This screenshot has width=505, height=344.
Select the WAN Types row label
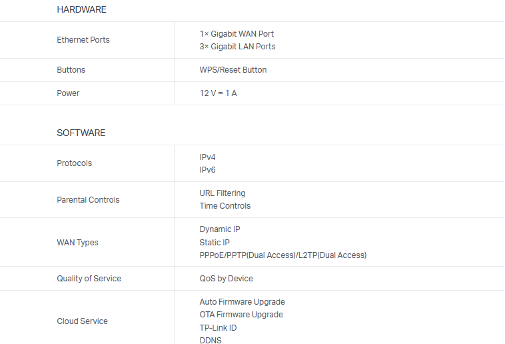click(77, 243)
